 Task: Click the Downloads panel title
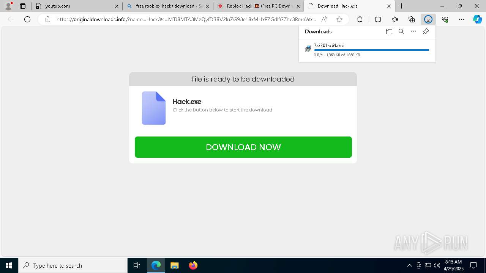[x=318, y=31]
